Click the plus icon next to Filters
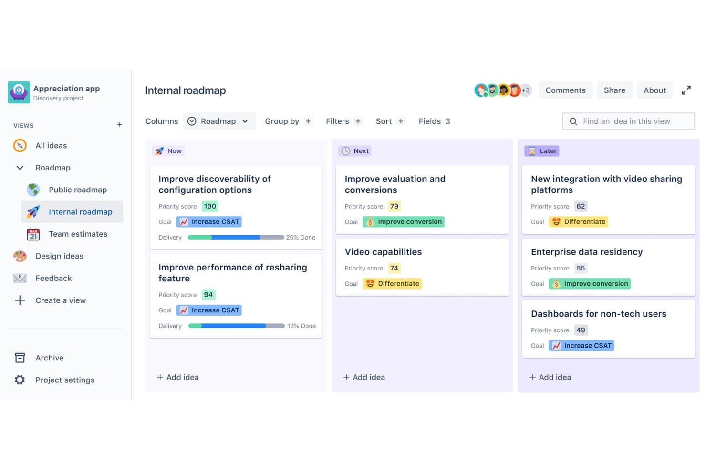 [358, 121]
